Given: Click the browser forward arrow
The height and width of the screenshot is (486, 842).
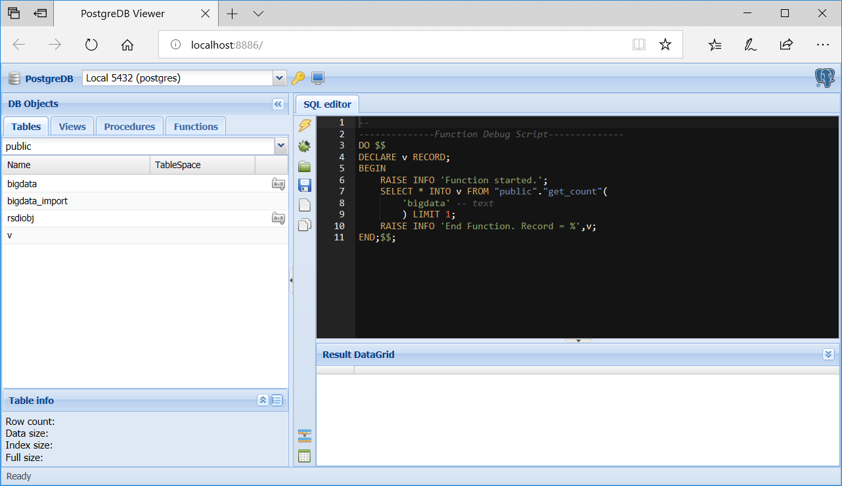Looking at the screenshot, I should (x=55, y=45).
